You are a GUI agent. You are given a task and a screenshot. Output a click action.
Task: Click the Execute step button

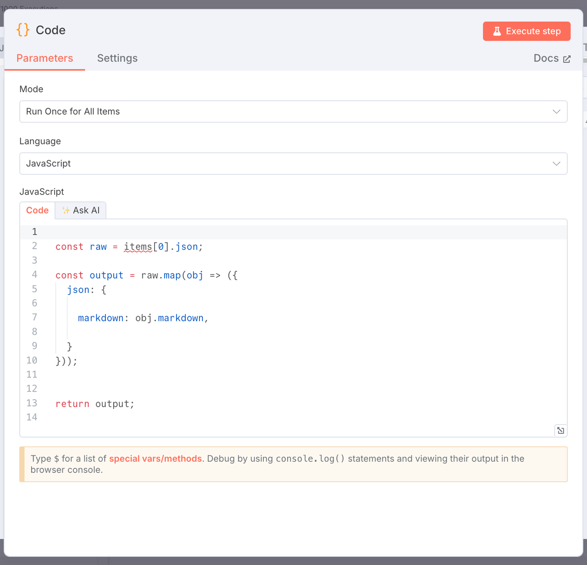(x=526, y=31)
